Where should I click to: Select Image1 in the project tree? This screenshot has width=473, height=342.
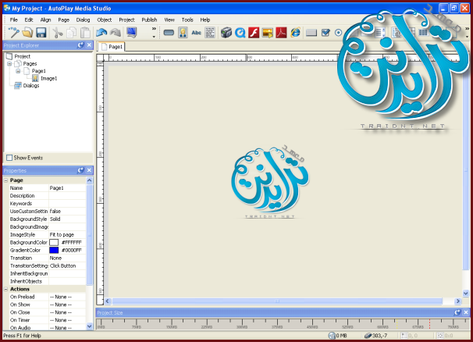49,79
